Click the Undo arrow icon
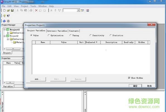 click(40, 10)
